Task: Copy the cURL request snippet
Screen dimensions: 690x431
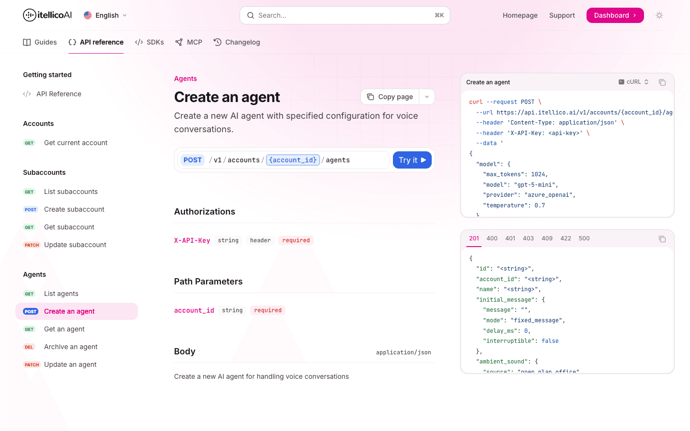Action: [662, 82]
